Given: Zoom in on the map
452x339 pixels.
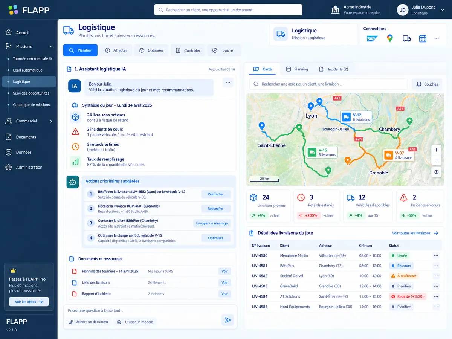Looking at the screenshot, I should click(x=436, y=150).
